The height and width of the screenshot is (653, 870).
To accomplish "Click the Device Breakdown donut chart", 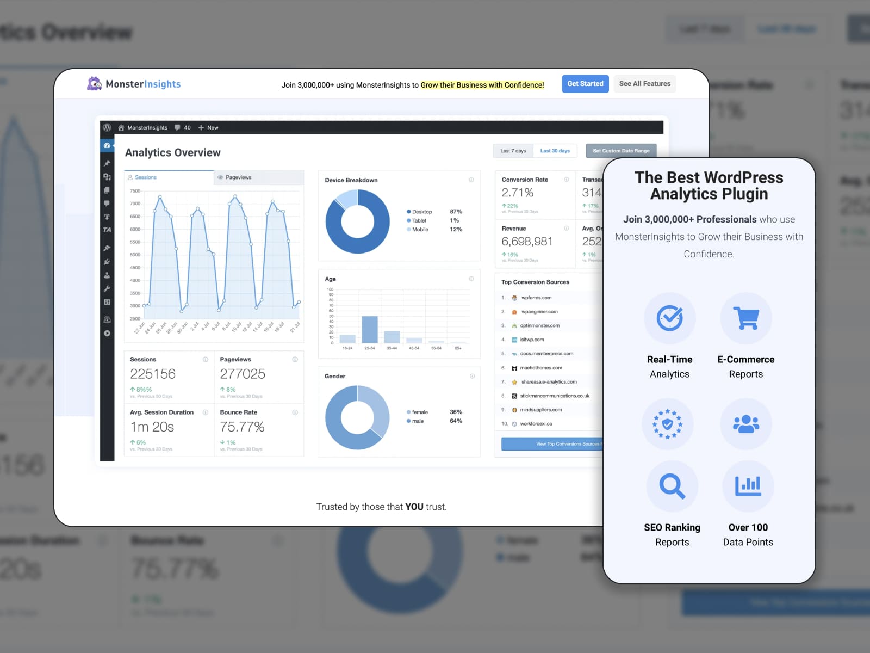I will [357, 221].
